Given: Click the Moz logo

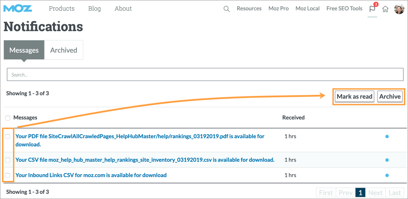Looking at the screenshot, I should [x=18, y=9].
